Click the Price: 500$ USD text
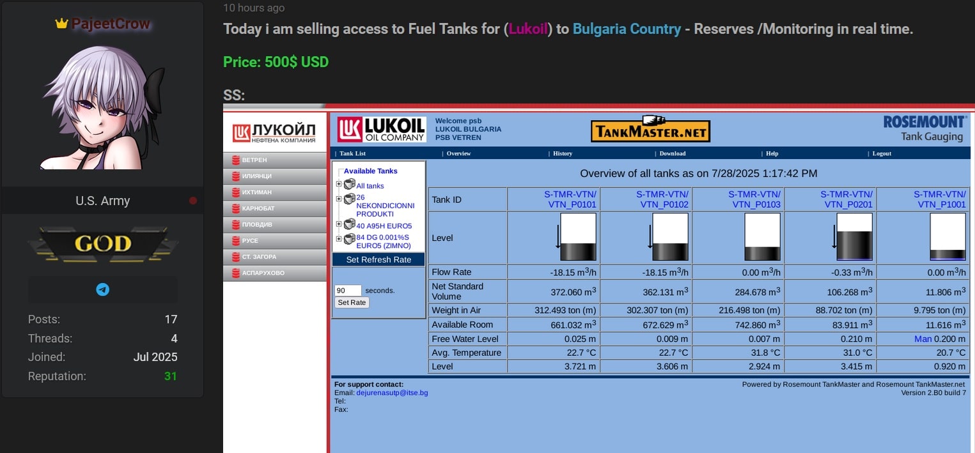The width and height of the screenshot is (975, 453). click(x=276, y=62)
